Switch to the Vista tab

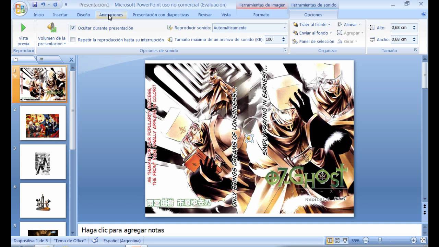click(226, 15)
